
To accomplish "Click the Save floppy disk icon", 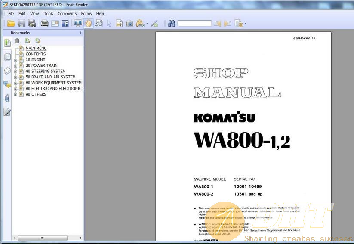I will tap(22, 23).
